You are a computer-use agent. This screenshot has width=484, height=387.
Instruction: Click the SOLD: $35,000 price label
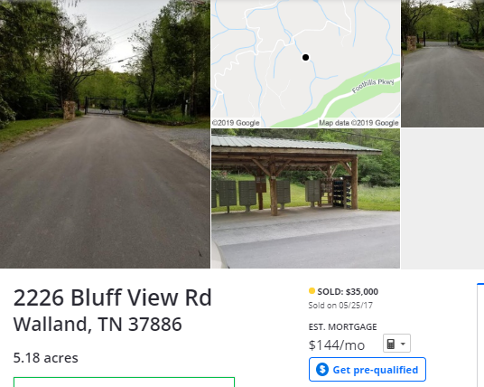348,292
